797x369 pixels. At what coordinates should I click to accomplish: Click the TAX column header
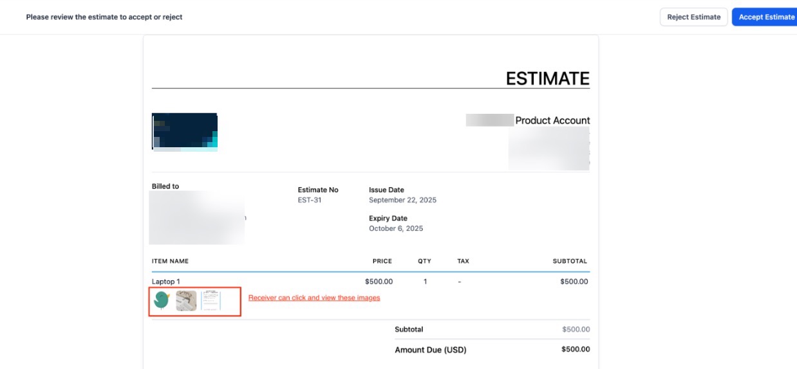point(463,261)
